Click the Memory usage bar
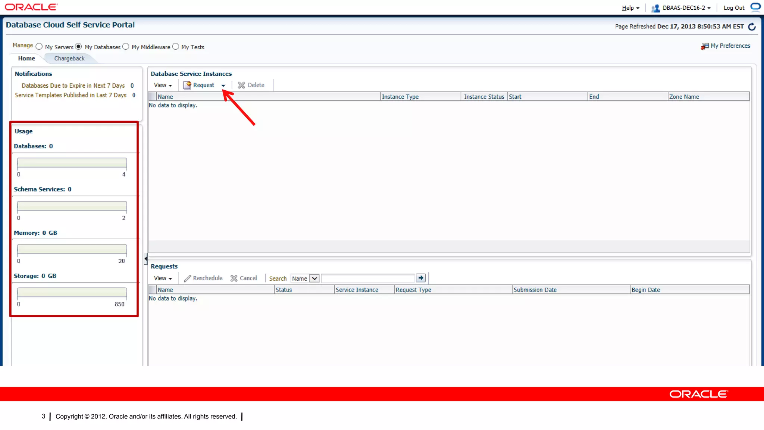This screenshot has width=764, height=430. point(72,249)
